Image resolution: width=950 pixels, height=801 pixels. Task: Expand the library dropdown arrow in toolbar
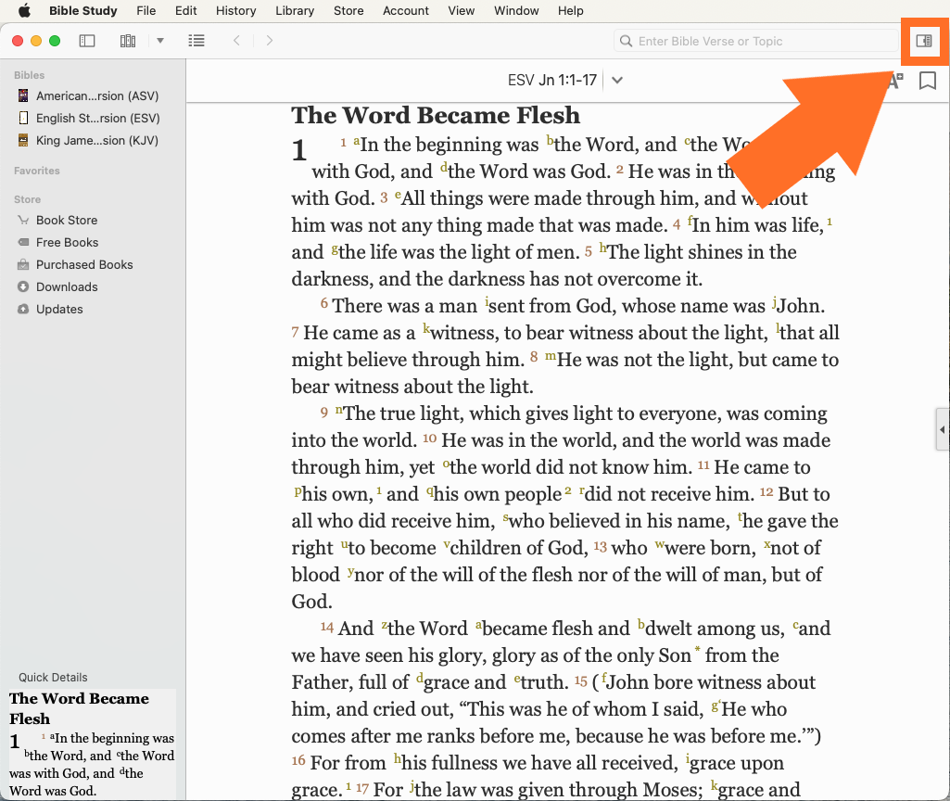tap(160, 41)
